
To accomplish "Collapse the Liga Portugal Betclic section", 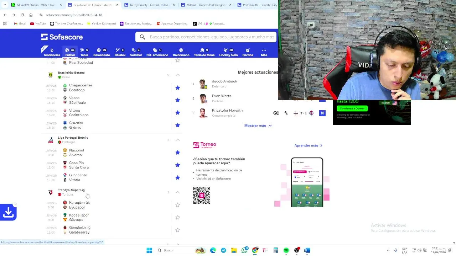I will [x=177, y=140].
